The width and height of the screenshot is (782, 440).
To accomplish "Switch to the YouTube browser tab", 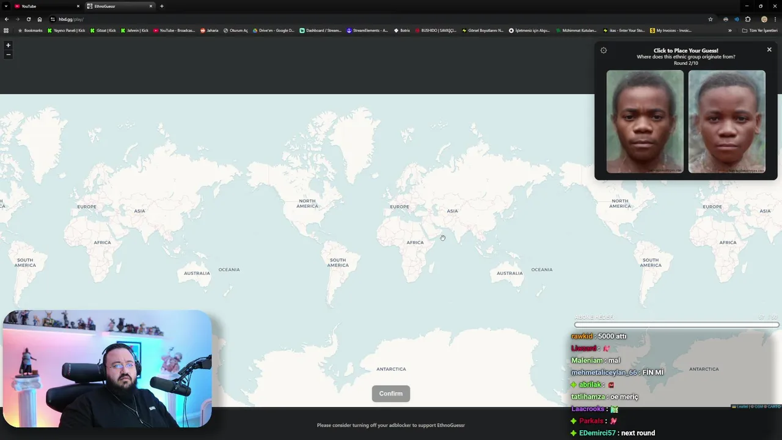I will pos(47,6).
